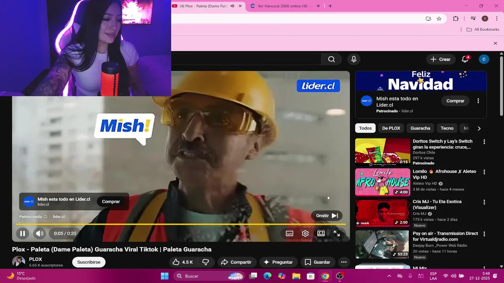Open the Chrome extensions puzzle icon
504x283 pixels.
click(x=456, y=18)
